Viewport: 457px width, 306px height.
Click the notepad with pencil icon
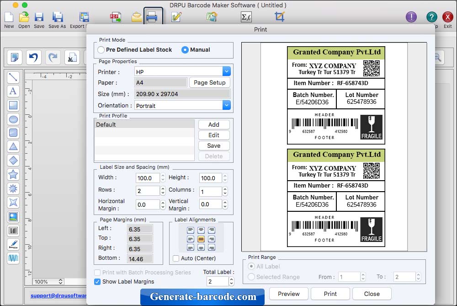pyautogui.click(x=176, y=17)
